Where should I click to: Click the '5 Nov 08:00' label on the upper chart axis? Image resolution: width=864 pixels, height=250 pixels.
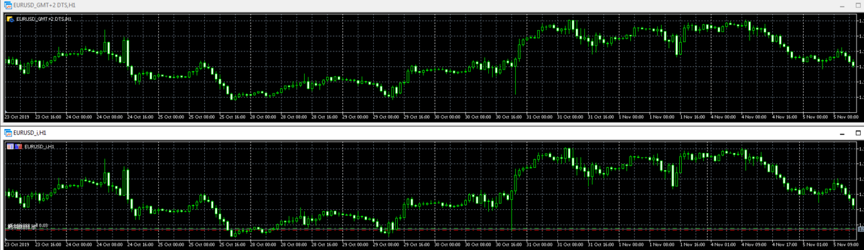pos(847,117)
